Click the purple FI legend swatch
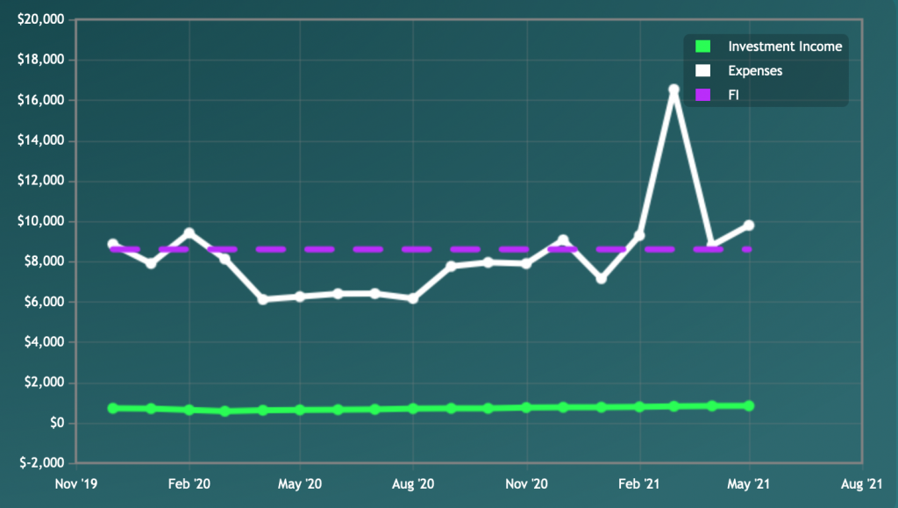 pos(702,94)
